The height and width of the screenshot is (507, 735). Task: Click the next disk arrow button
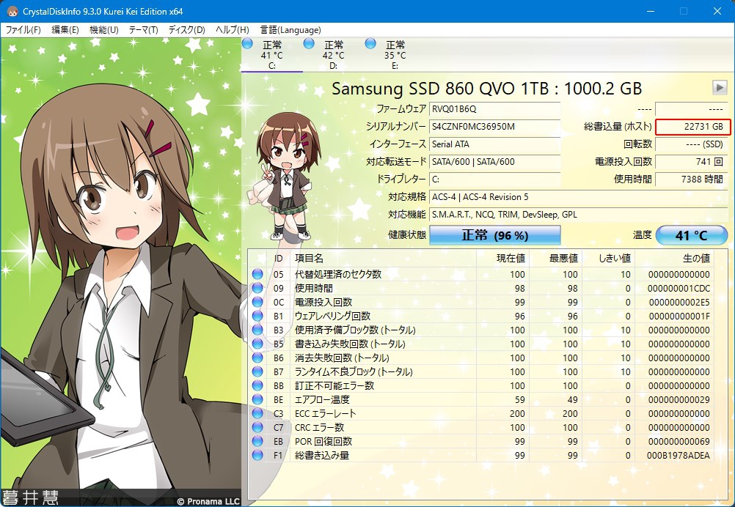tap(720, 87)
